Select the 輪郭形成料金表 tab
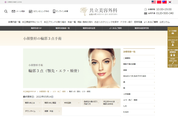 (x=89, y=28)
